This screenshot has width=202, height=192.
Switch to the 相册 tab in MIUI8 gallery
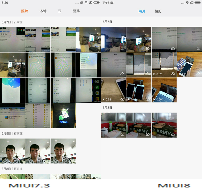click(158, 11)
